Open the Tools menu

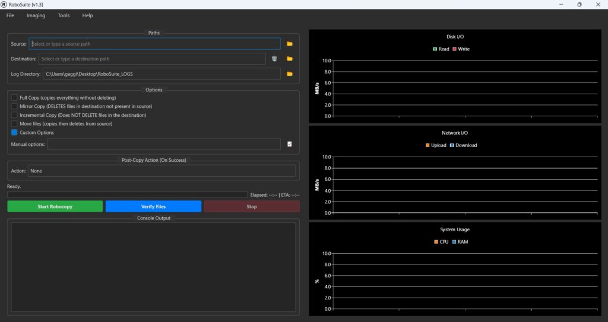(x=64, y=15)
